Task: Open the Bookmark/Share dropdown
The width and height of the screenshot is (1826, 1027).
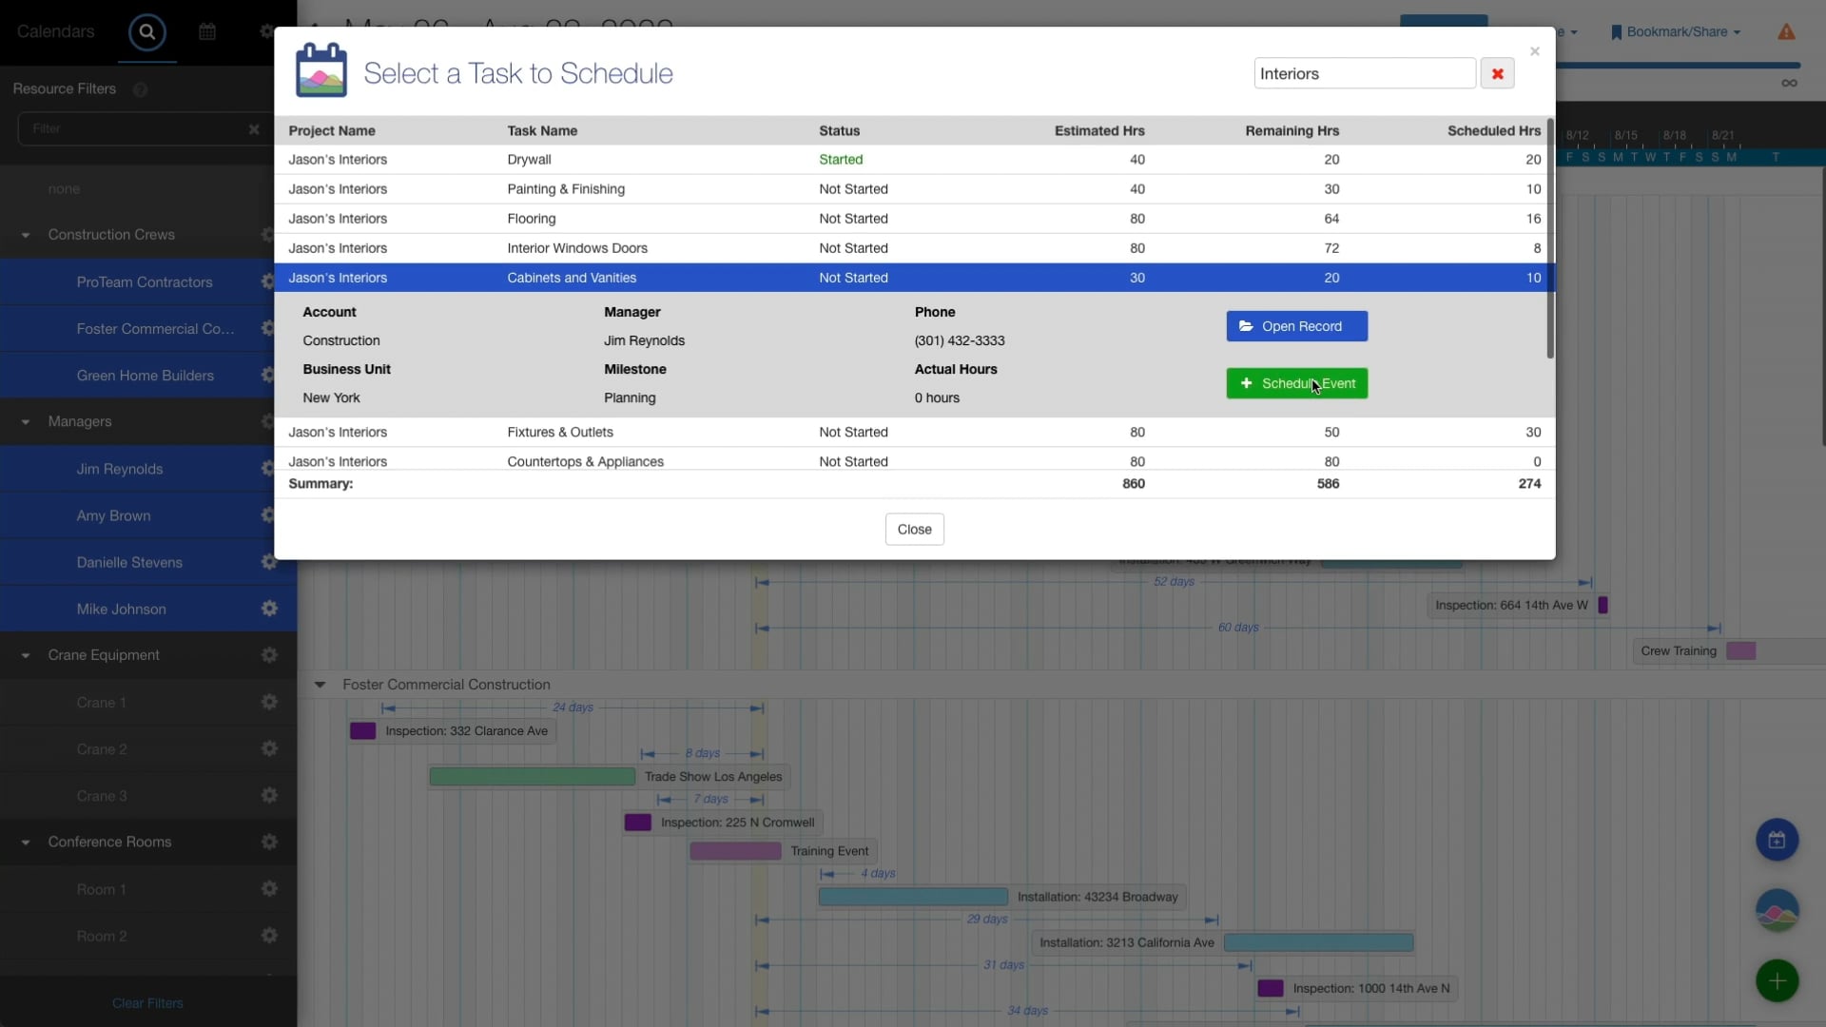Action: (1676, 32)
